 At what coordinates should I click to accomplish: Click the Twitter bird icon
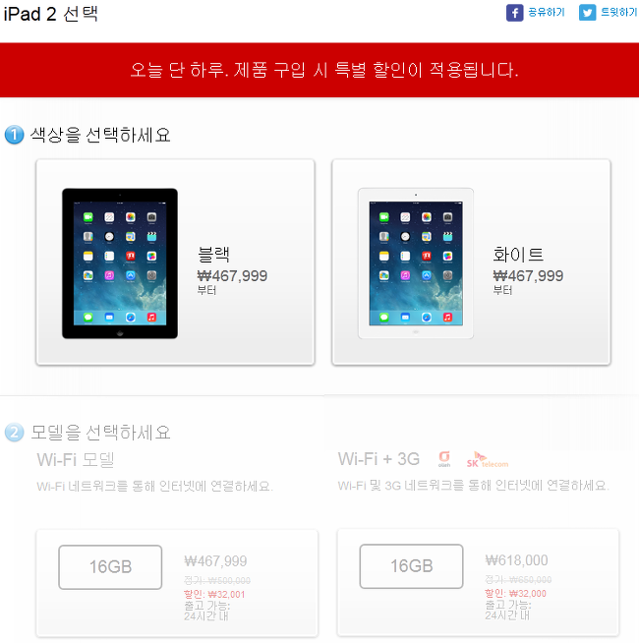point(587,13)
